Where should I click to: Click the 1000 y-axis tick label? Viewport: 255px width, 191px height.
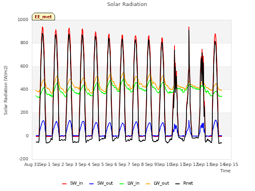tap(23, 19)
